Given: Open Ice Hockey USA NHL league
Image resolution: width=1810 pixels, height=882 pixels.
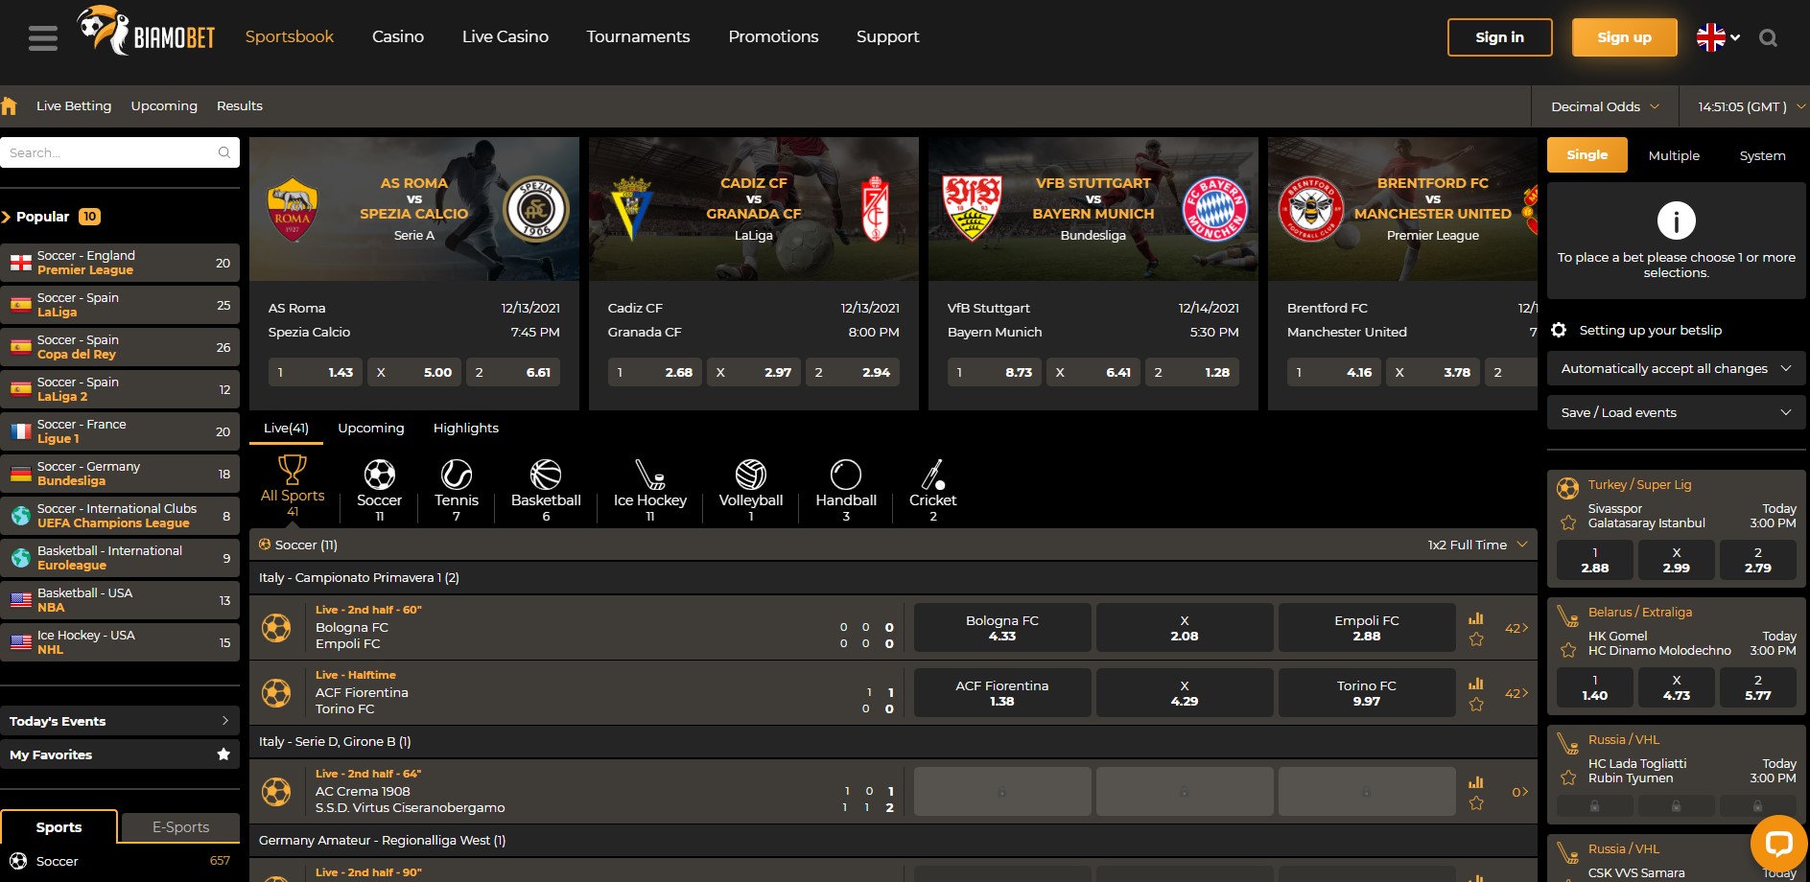Looking at the screenshot, I should pos(120,642).
